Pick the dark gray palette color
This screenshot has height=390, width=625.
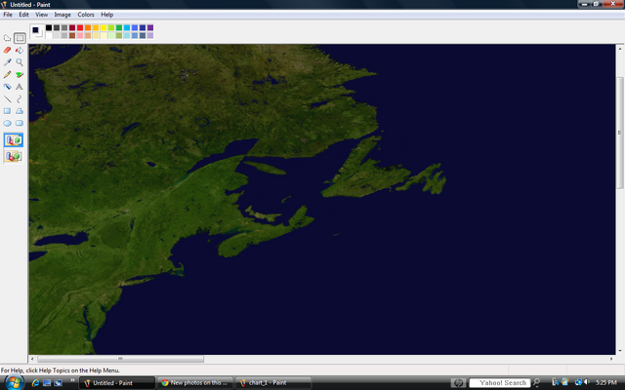57,27
